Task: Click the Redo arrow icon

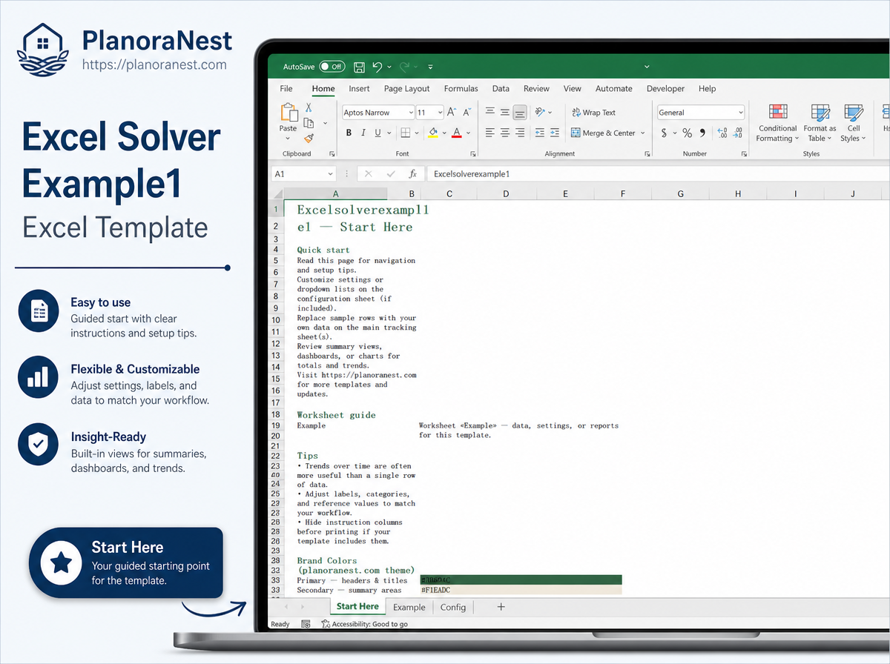Action: pos(404,67)
